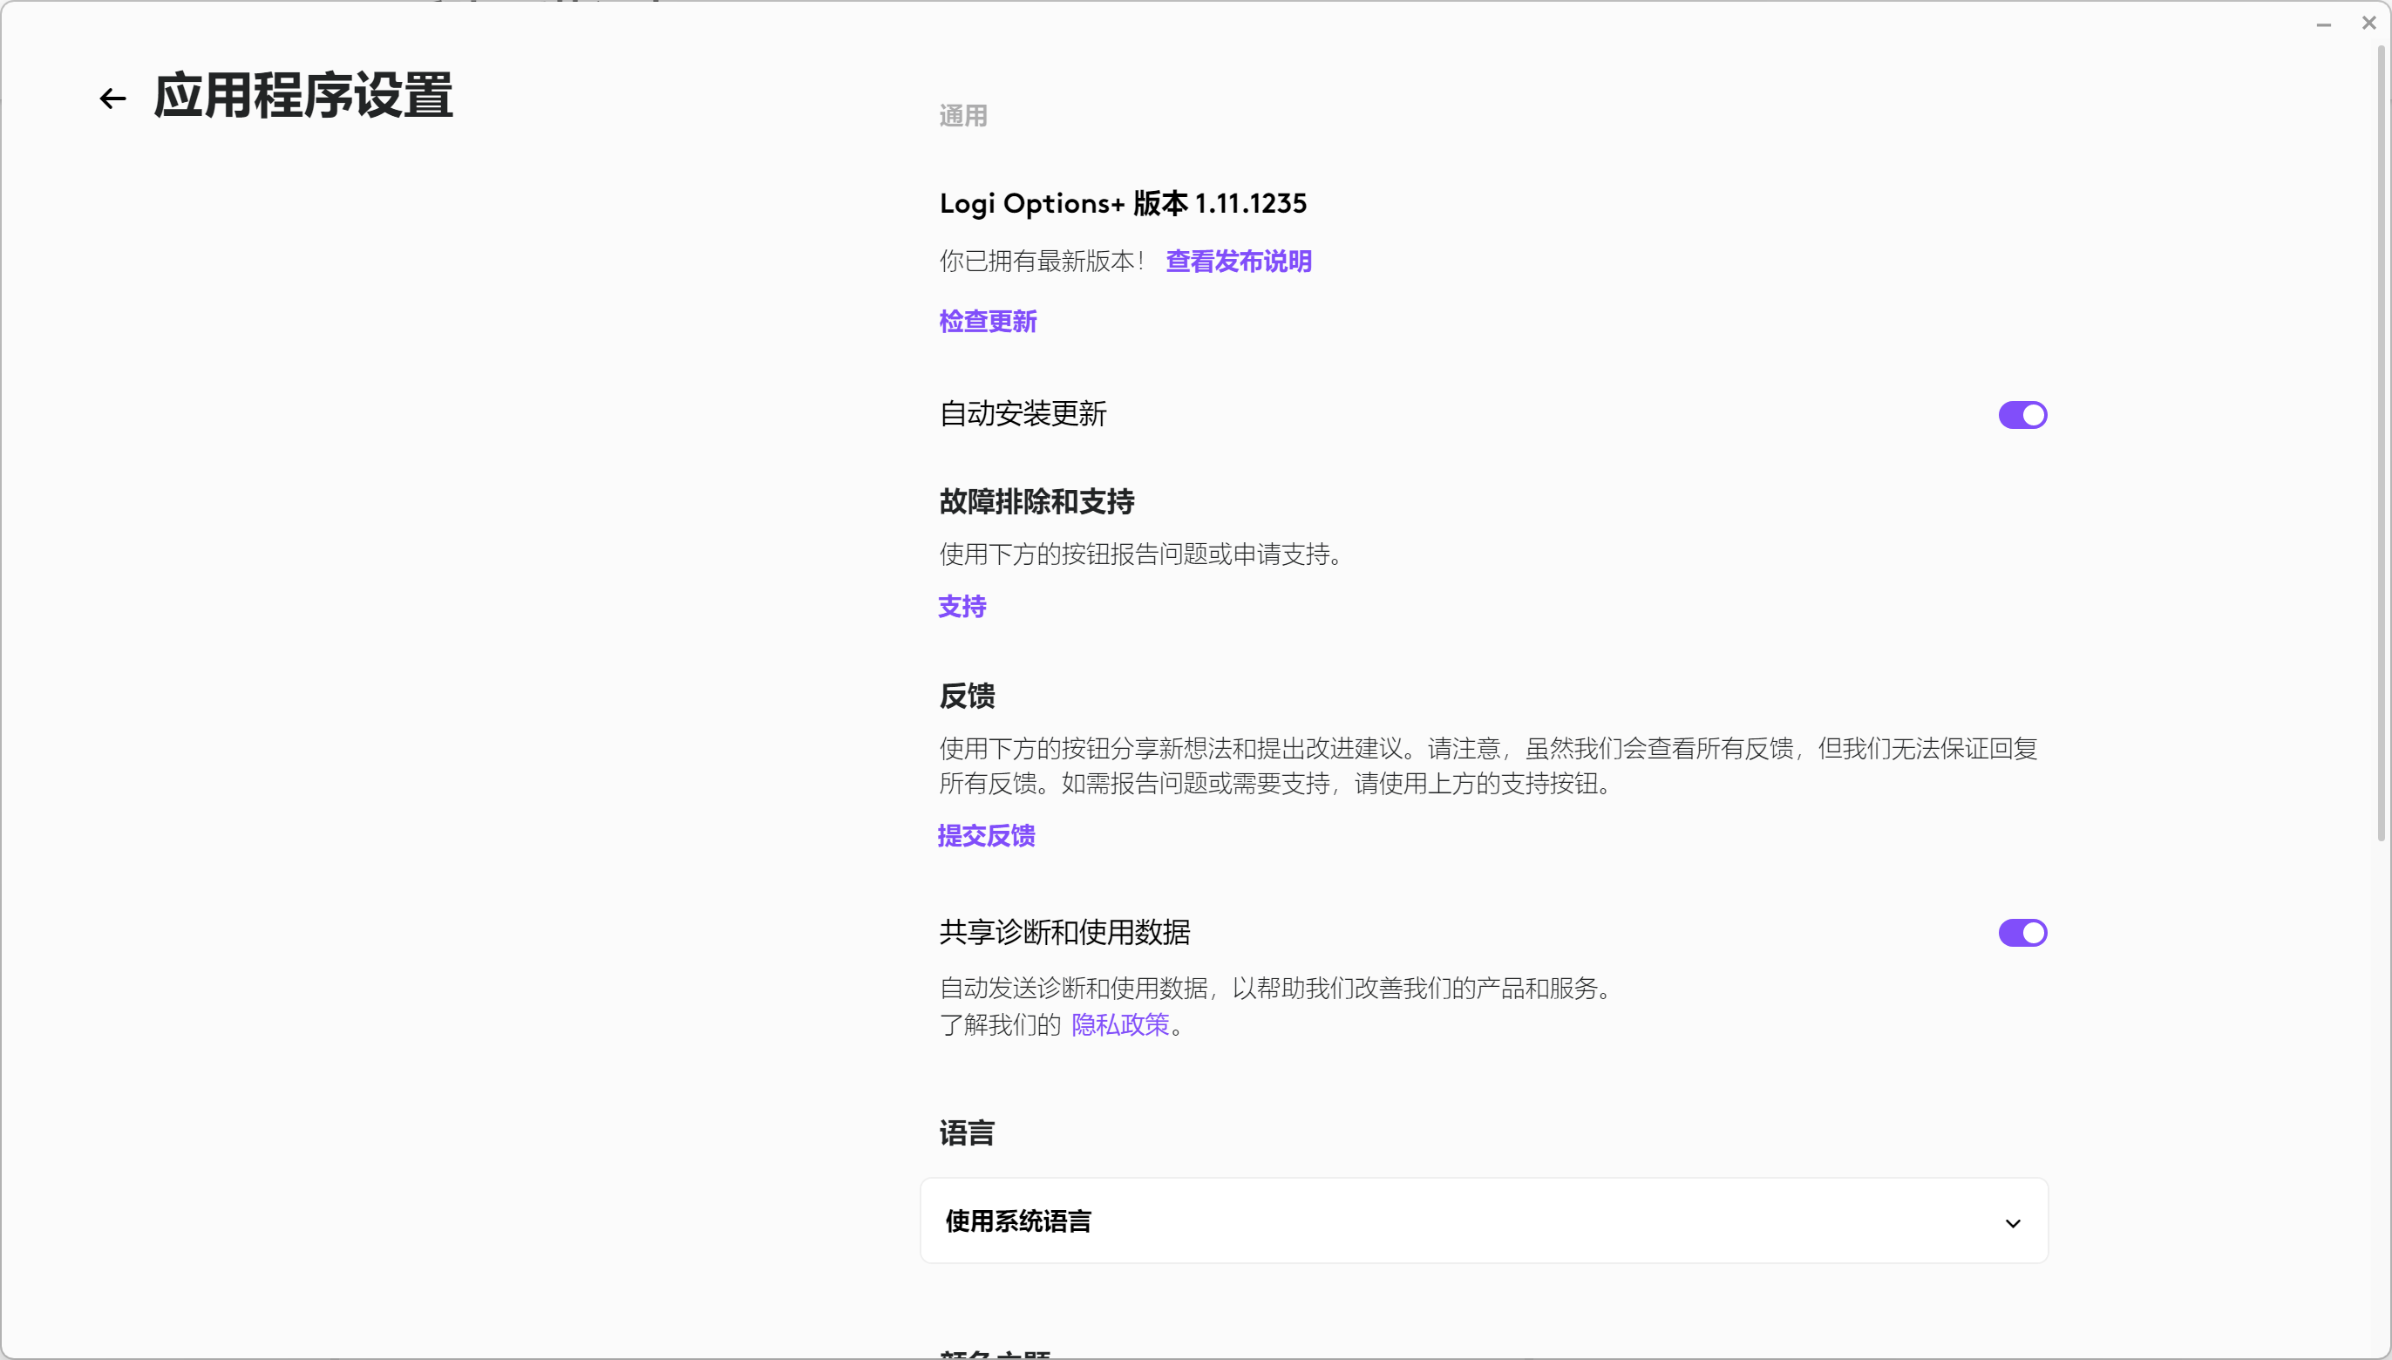Click the chevron arrow in language box
2392x1360 pixels.
click(2013, 1222)
